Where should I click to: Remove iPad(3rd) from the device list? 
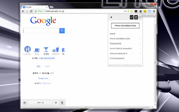tap(140, 44)
